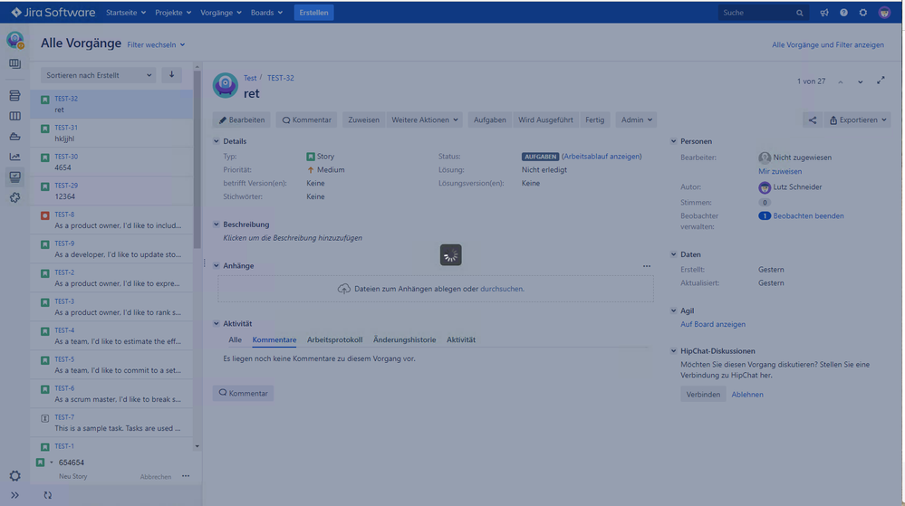Open attachments options ellipsis menu
The width and height of the screenshot is (905, 506).
[x=647, y=266]
